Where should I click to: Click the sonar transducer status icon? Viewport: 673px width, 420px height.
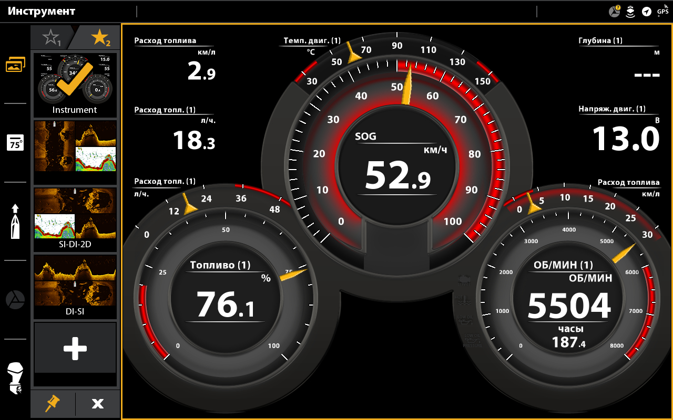tap(630, 12)
